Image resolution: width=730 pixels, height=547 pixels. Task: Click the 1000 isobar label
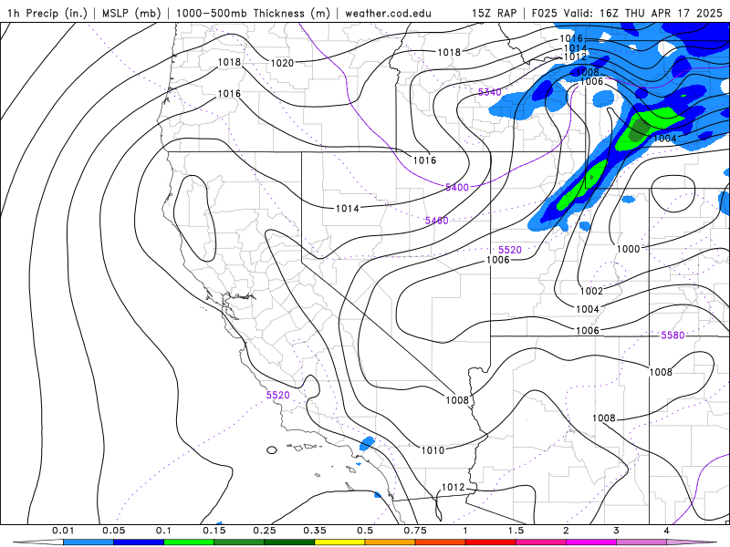tap(628, 249)
